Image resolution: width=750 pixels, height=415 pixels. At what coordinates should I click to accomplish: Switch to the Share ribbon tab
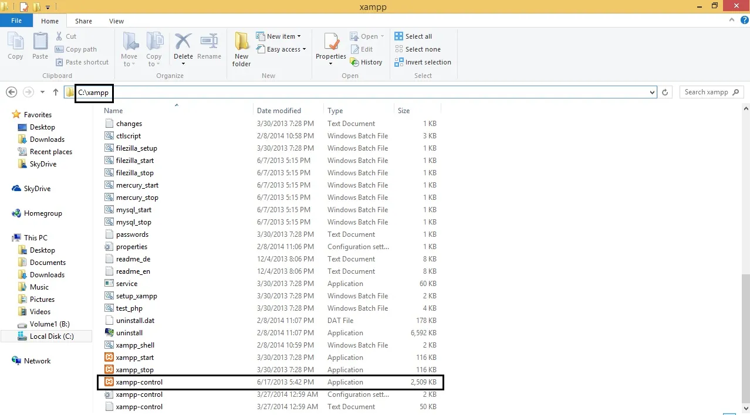pyautogui.click(x=83, y=21)
